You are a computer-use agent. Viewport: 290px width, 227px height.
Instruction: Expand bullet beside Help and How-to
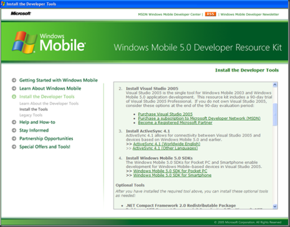tap(14, 122)
